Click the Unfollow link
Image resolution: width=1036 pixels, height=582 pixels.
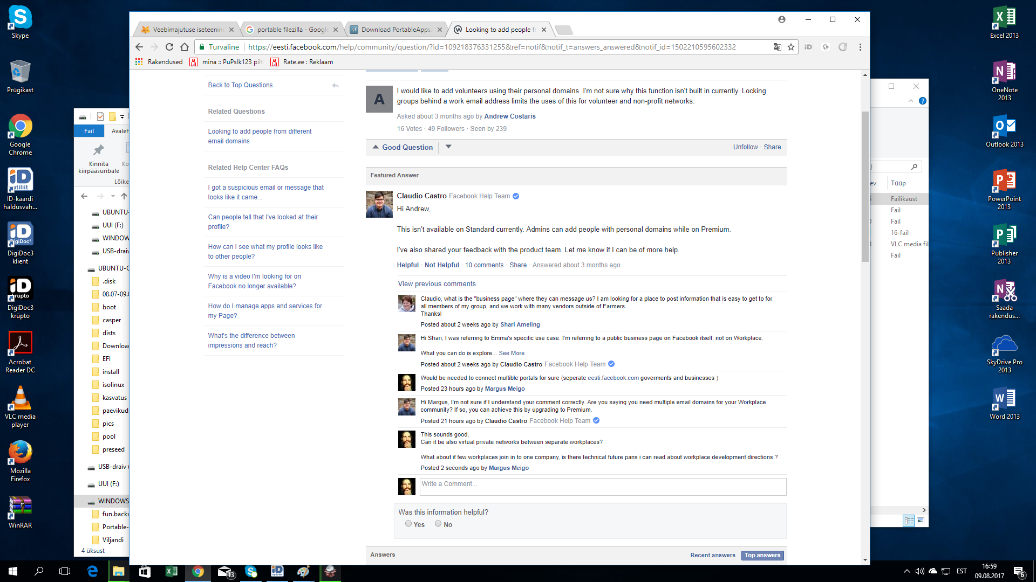coord(745,147)
